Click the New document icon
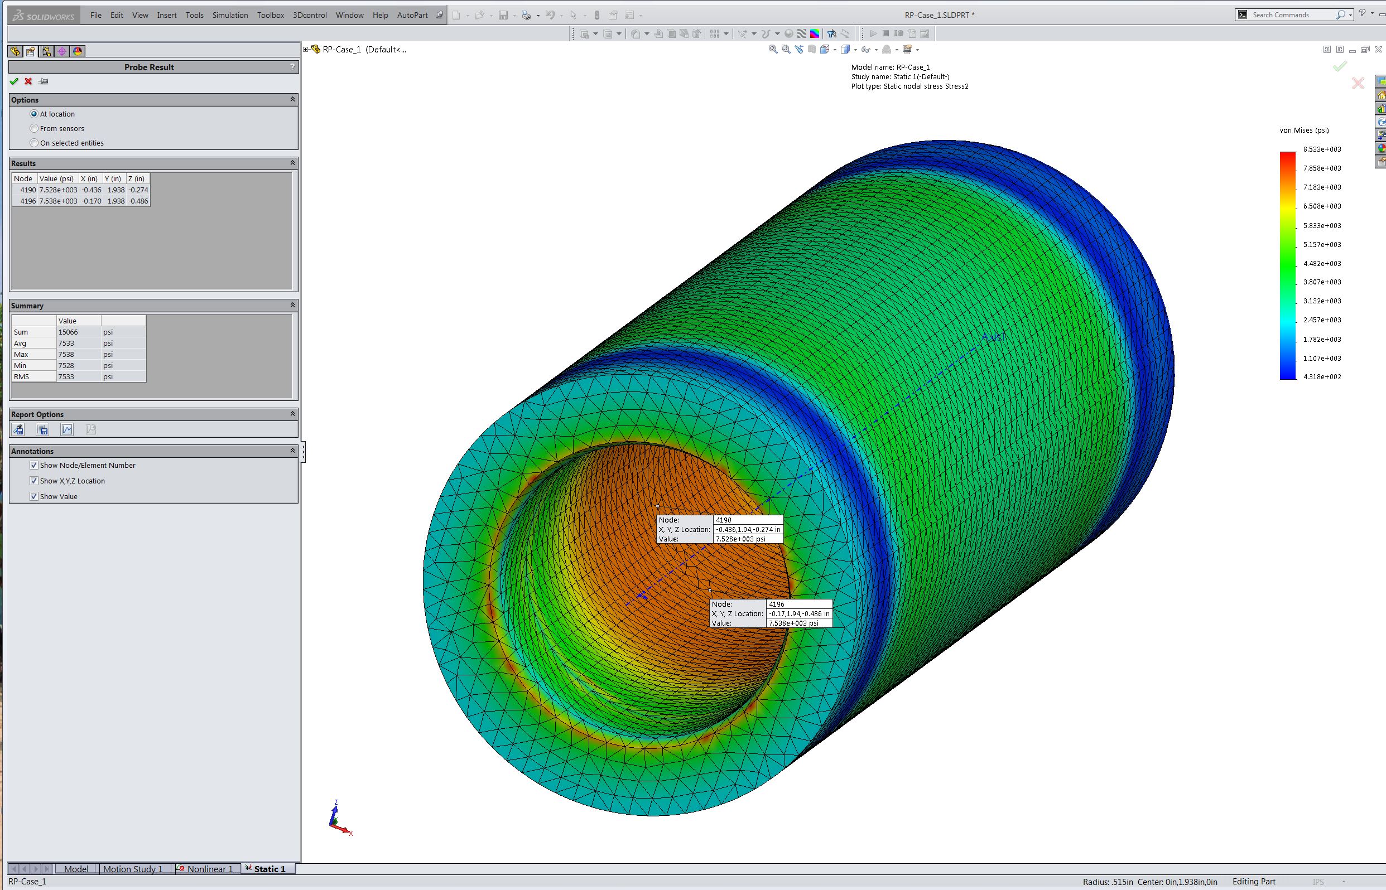This screenshot has width=1386, height=890. click(x=457, y=16)
